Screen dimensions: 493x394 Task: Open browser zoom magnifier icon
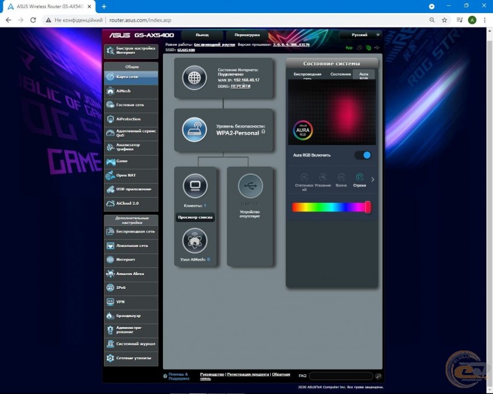click(432, 20)
